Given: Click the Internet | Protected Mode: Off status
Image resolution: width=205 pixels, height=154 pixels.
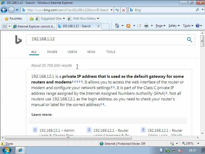Looking at the screenshot, I should click(x=122, y=144).
